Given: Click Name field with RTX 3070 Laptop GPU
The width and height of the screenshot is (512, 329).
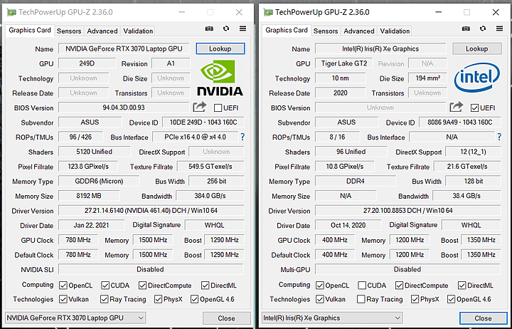Looking at the screenshot, I should (x=124, y=48).
